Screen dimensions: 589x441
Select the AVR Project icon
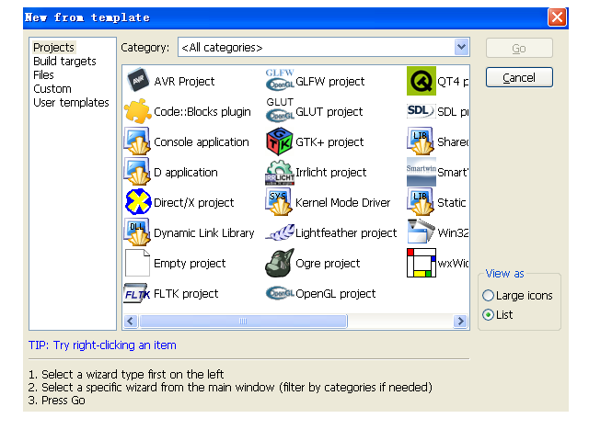coord(137,81)
